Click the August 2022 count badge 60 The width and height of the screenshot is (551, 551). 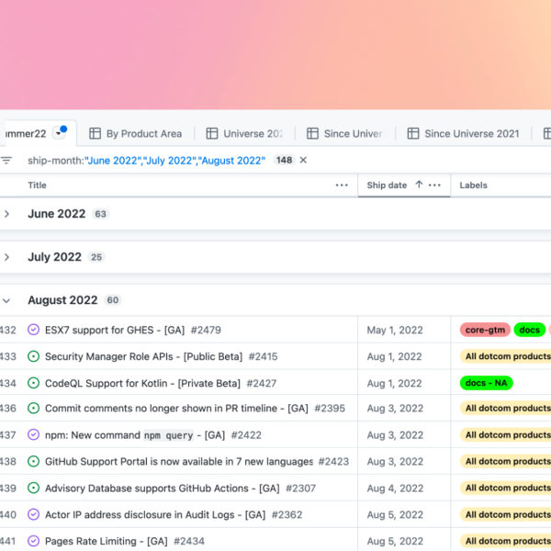112,300
